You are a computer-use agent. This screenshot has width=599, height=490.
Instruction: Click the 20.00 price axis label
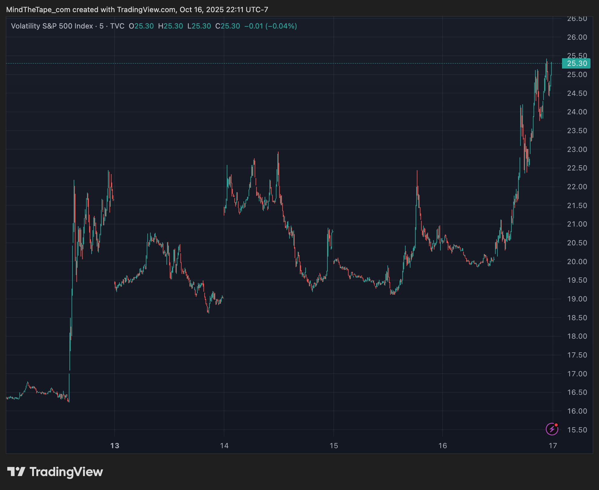point(577,262)
